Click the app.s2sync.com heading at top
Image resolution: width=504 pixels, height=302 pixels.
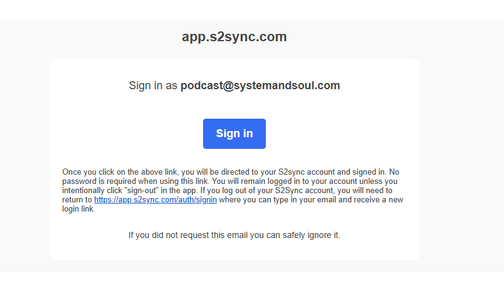pyautogui.click(x=234, y=37)
